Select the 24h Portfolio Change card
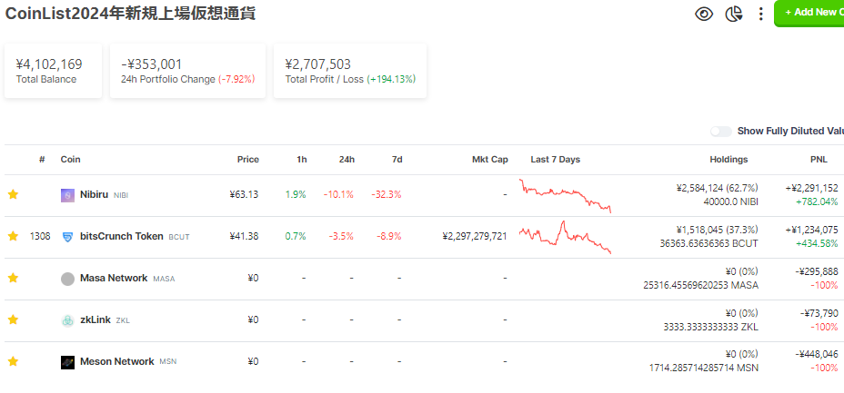 pos(187,71)
